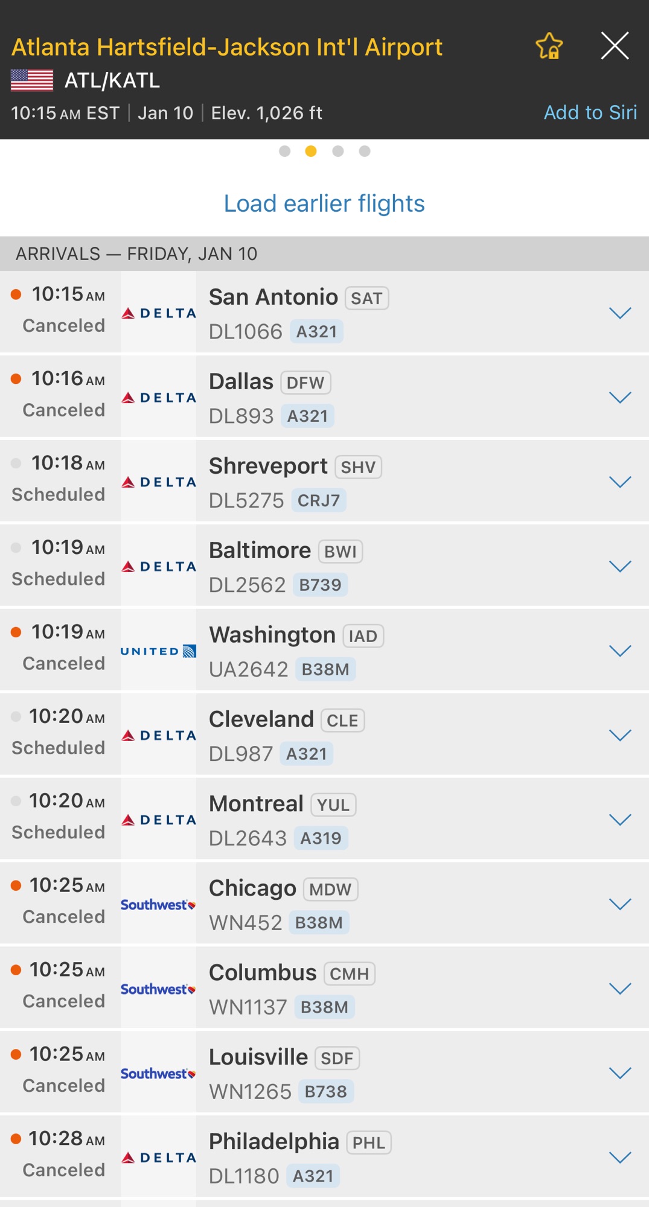Expand the Montreal DL2643 flight details
Screen dimensions: 649x1207
click(x=620, y=820)
